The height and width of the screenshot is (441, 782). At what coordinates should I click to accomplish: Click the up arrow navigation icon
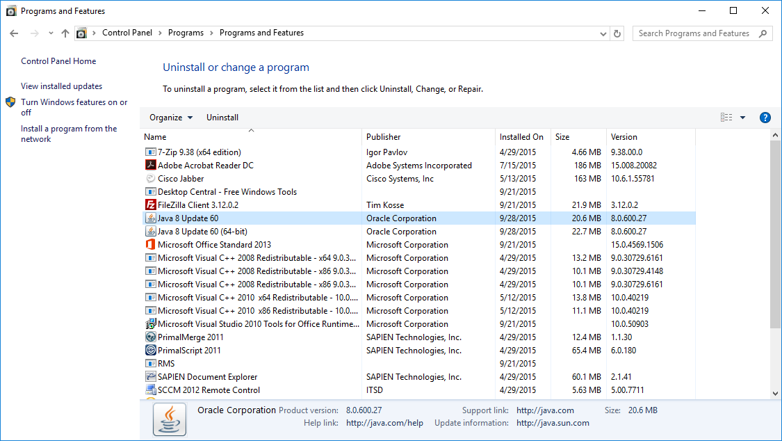click(x=65, y=33)
